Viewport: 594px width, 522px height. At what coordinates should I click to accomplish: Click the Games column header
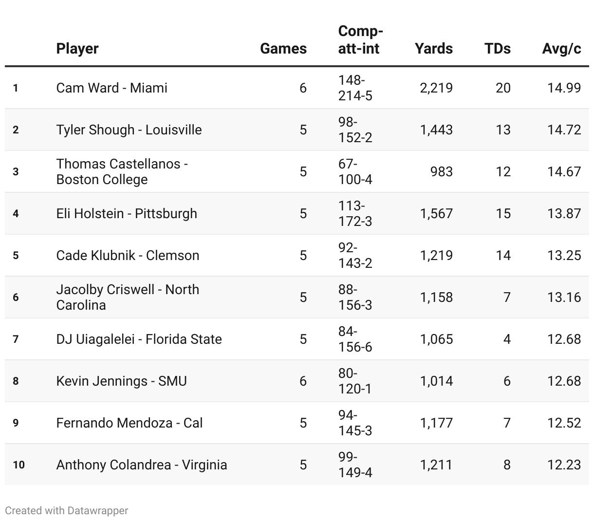click(x=283, y=49)
